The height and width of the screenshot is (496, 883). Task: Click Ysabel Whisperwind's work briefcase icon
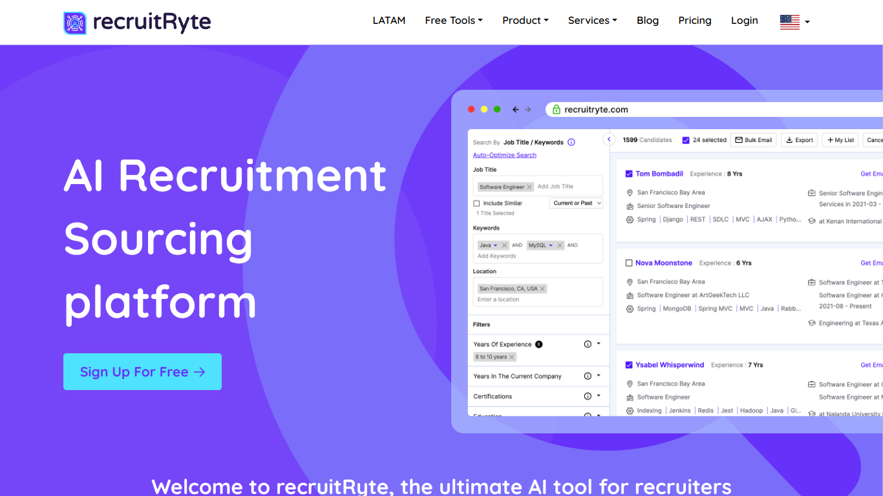(x=812, y=384)
